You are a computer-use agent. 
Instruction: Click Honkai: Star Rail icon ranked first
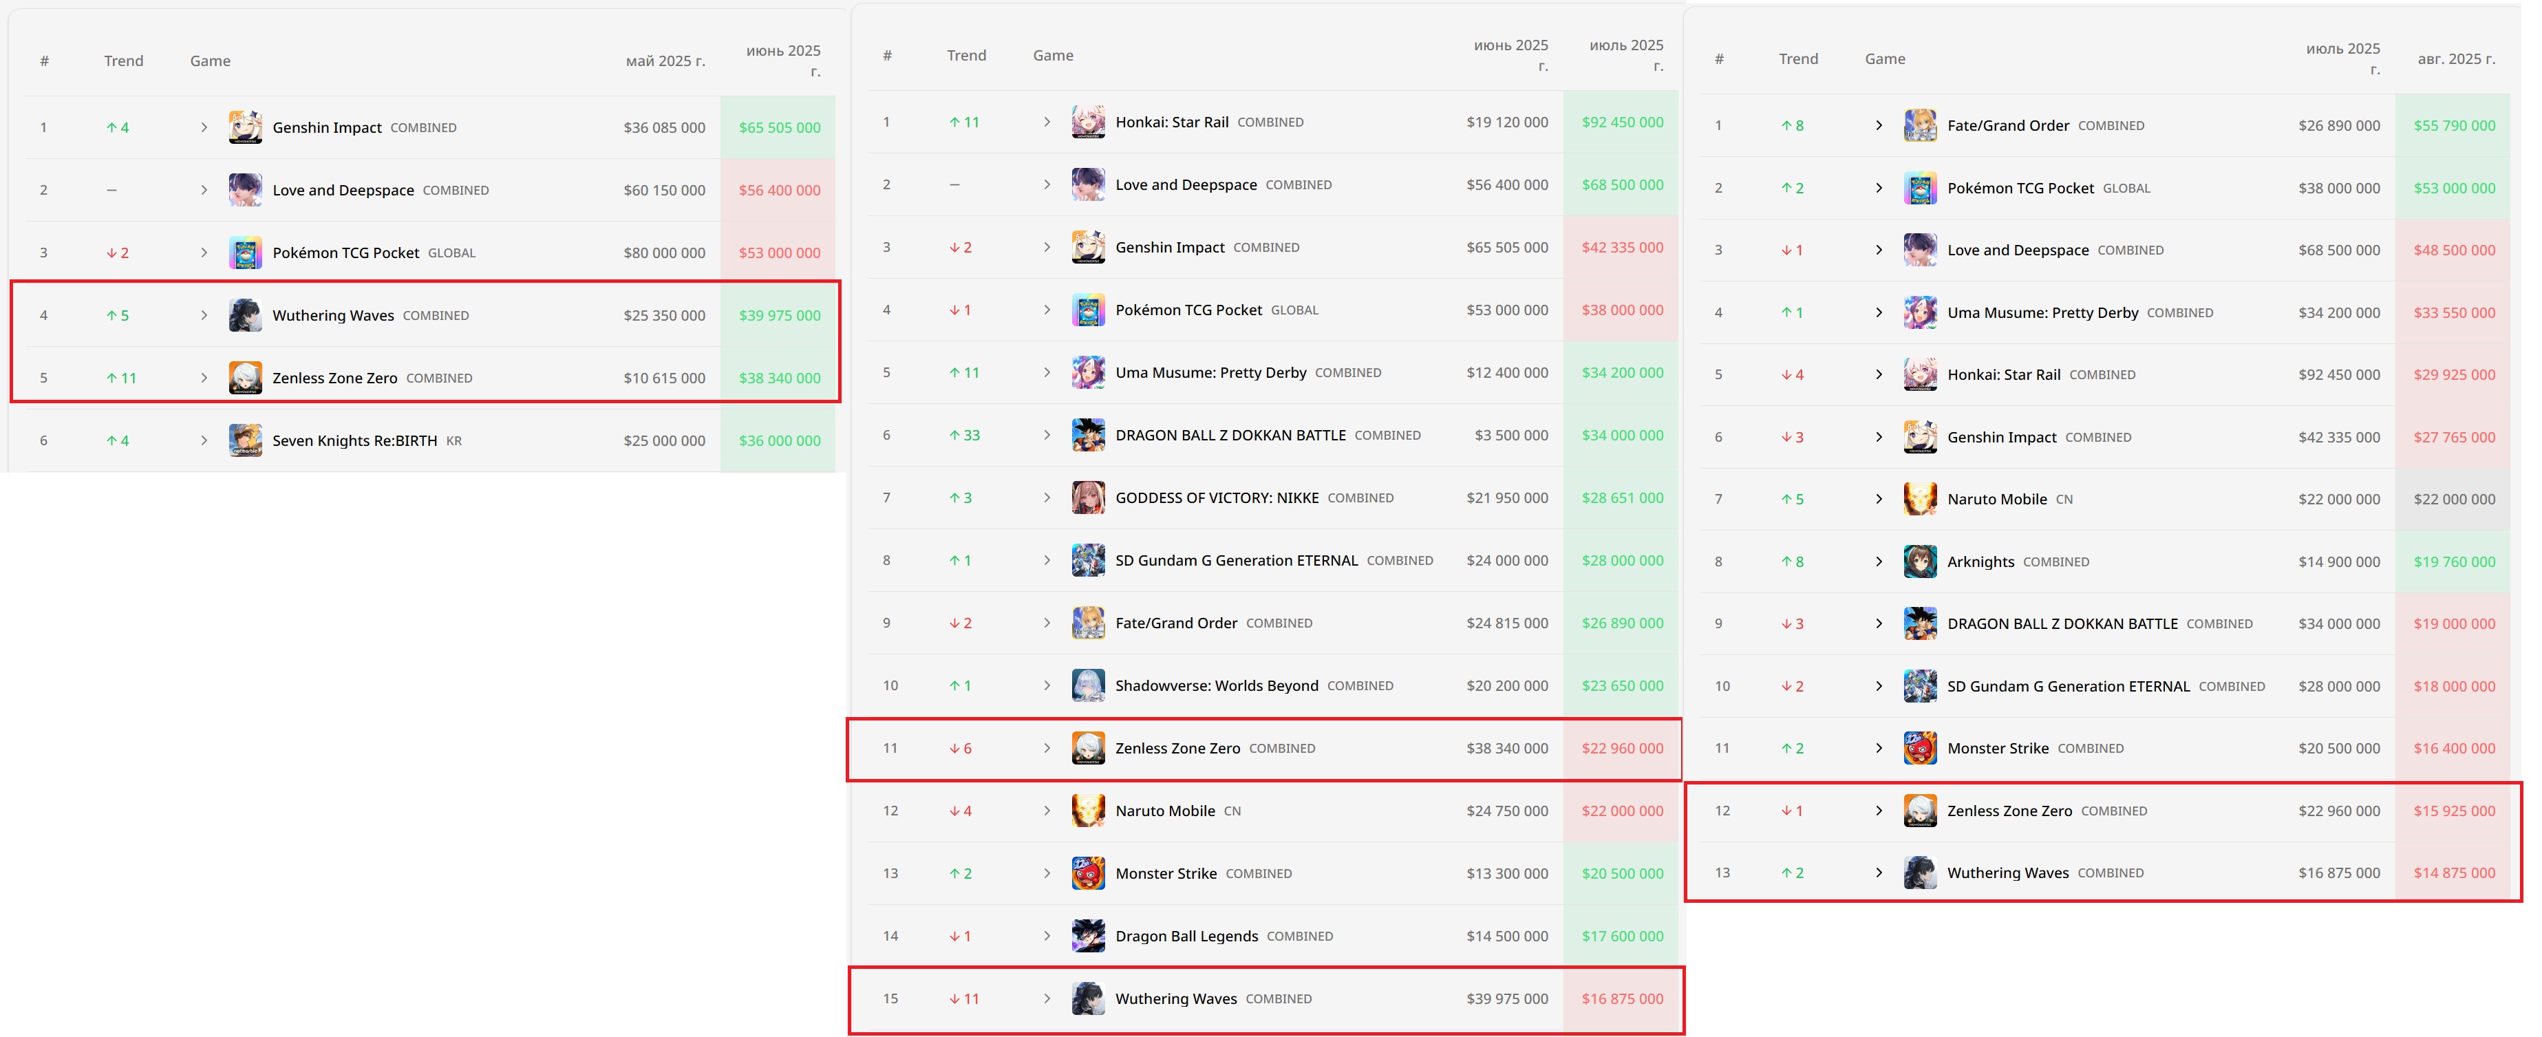coord(1087,122)
